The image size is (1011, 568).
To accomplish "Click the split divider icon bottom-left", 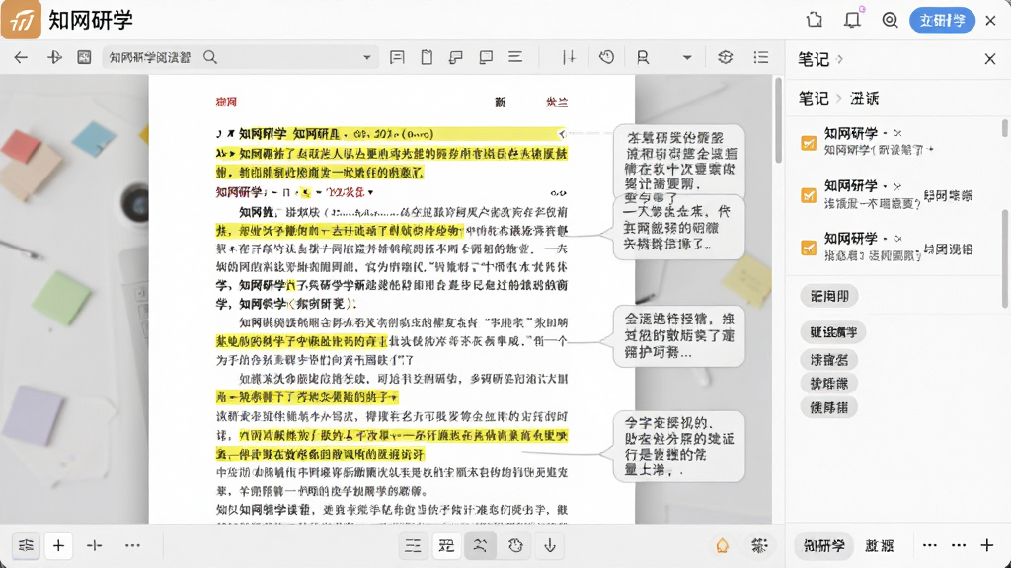I will (x=94, y=545).
